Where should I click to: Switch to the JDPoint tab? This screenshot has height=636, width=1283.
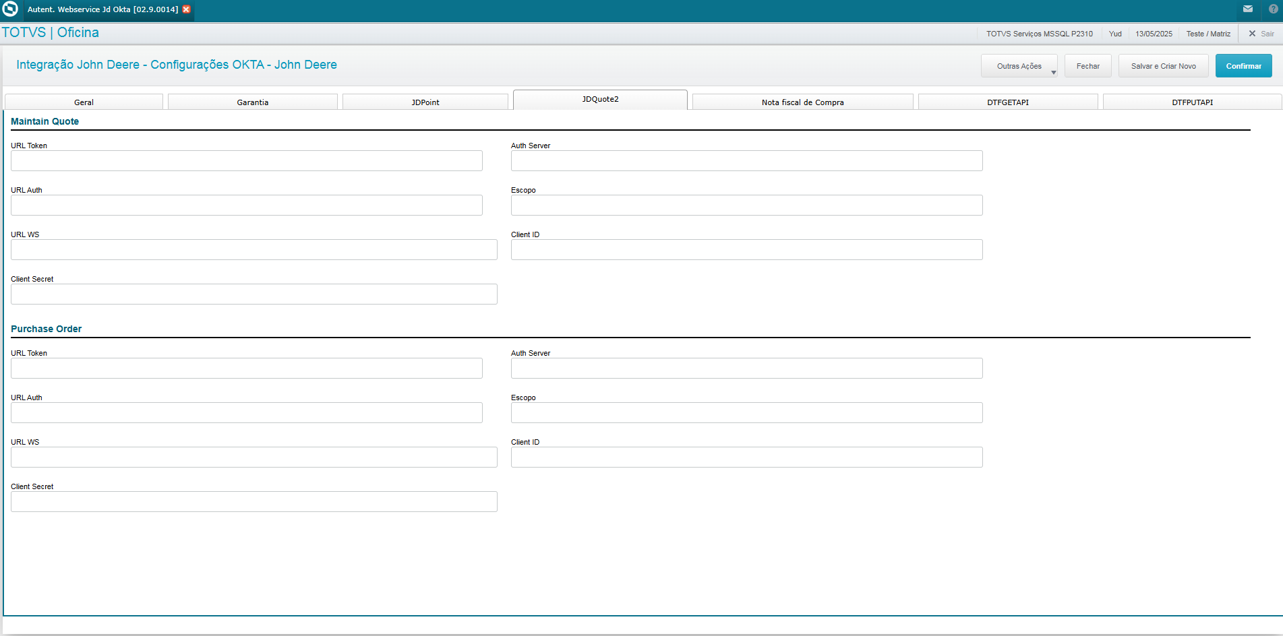(425, 102)
